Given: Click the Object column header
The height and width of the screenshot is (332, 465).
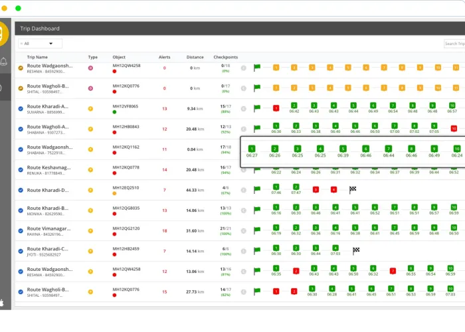Looking at the screenshot, I should pos(119,57).
